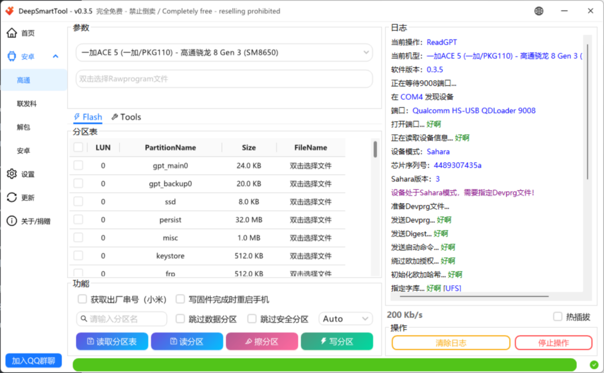The width and height of the screenshot is (604, 373).
Task: Open the device model dropdown
Action: [x=224, y=52]
